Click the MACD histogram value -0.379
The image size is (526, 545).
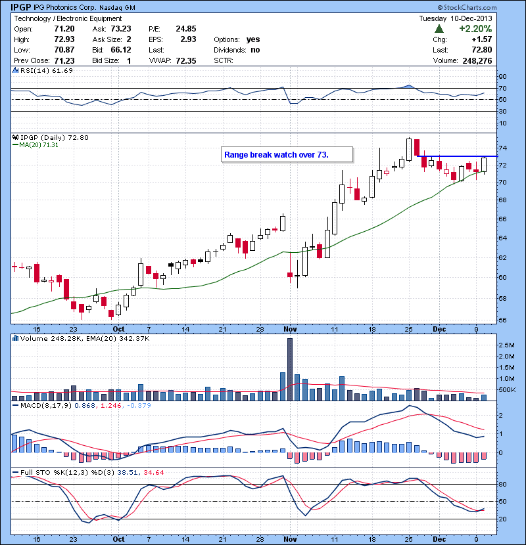(139, 405)
